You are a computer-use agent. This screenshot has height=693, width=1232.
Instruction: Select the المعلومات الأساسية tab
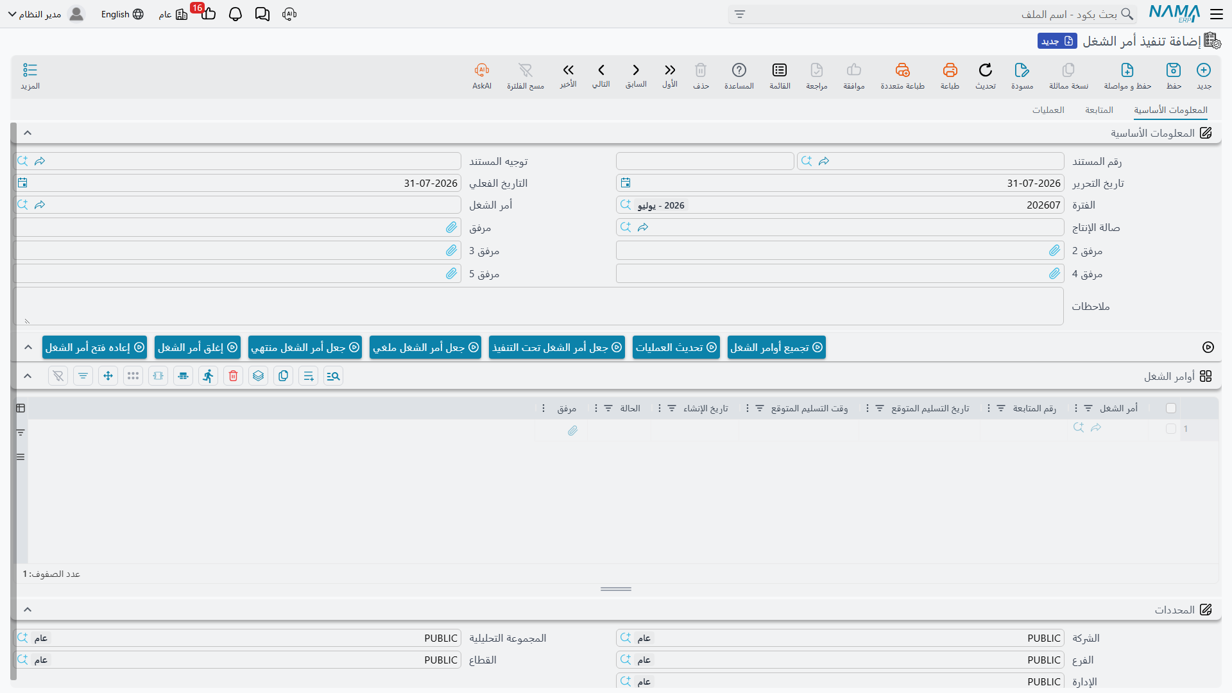point(1170,110)
